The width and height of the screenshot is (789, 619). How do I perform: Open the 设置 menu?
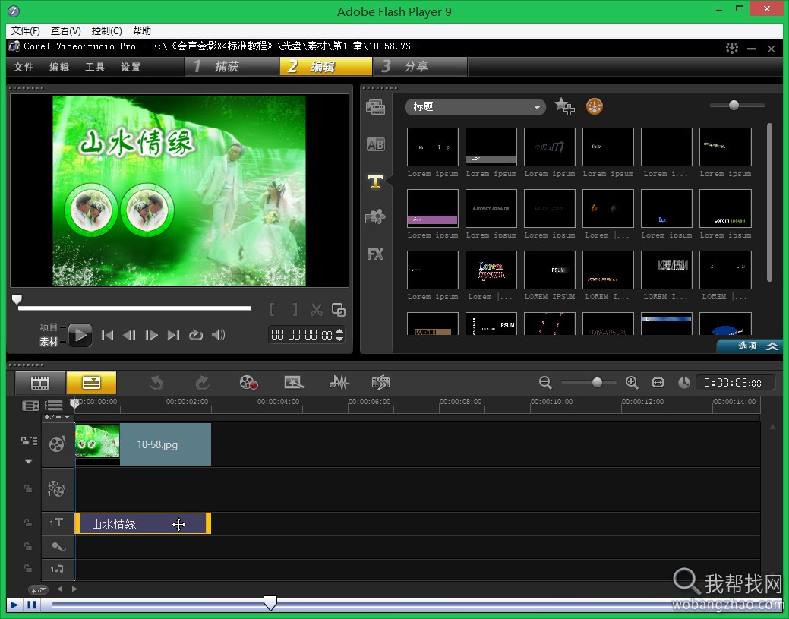pos(131,67)
